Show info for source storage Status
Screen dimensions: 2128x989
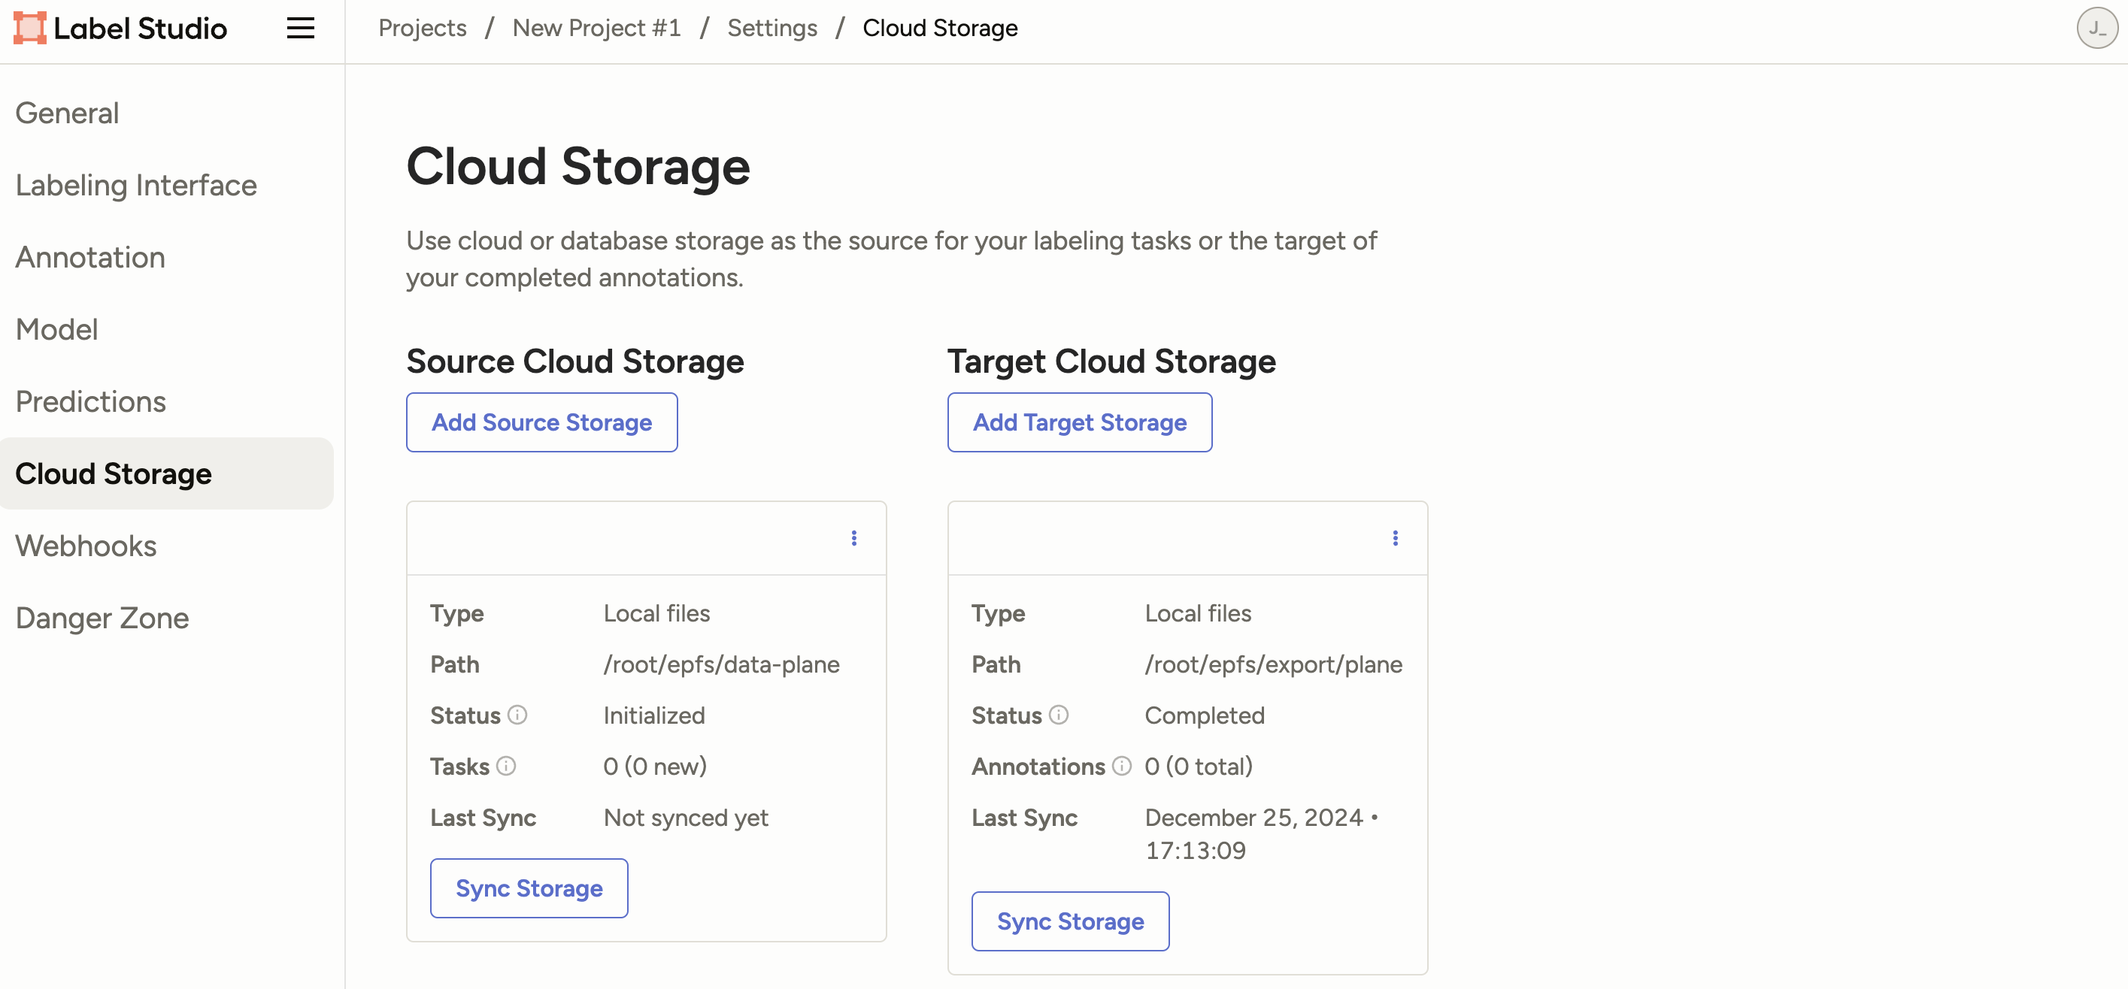[x=517, y=715]
